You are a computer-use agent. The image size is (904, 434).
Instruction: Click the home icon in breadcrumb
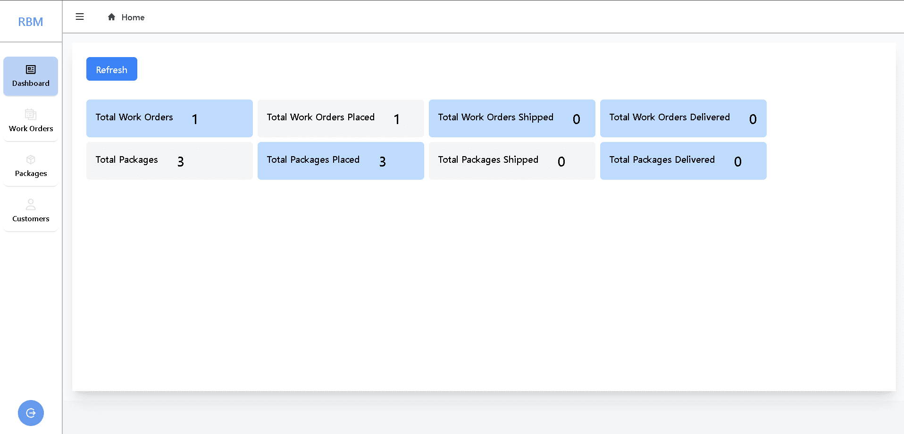[111, 17]
